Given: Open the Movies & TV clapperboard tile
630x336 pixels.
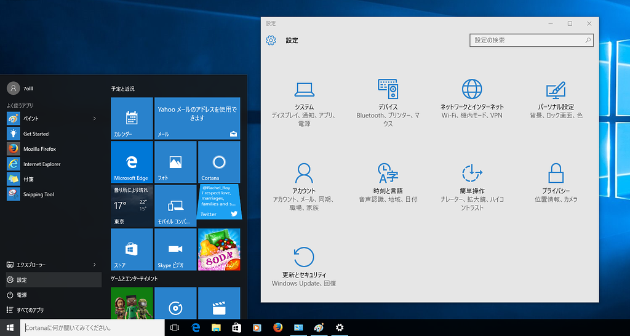Looking at the screenshot, I should click(219, 303).
